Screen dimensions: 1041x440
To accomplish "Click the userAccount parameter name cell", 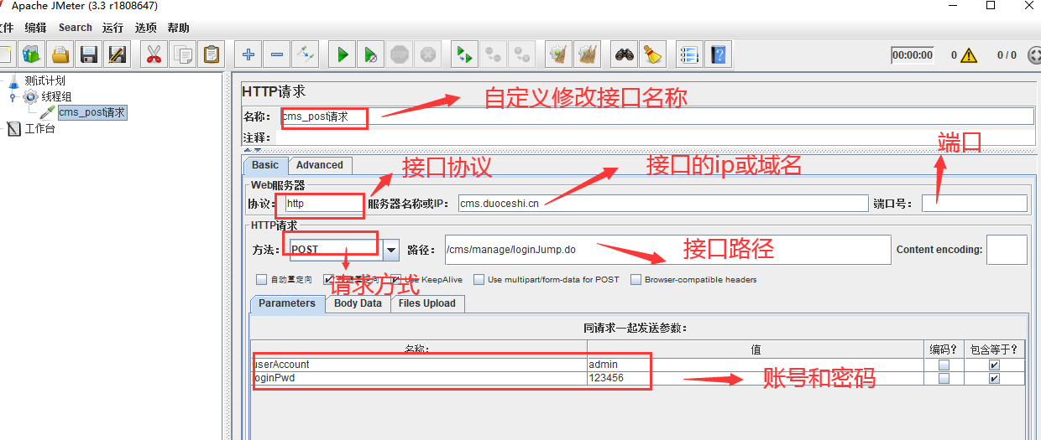I will (419, 365).
